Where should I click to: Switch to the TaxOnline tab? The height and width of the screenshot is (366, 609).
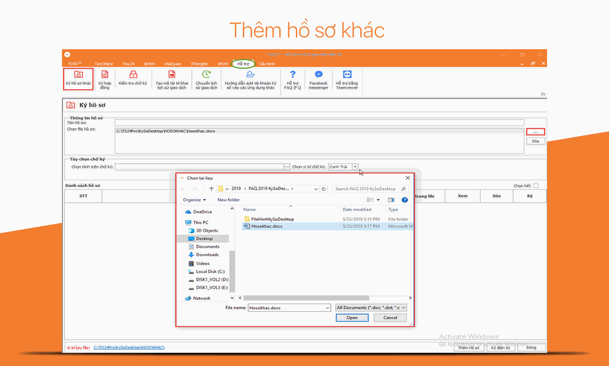pyautogui.click(x=104, y=64)
